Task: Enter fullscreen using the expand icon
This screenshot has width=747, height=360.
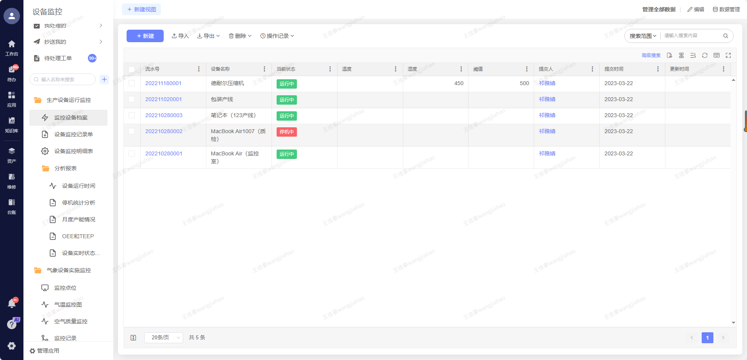Action: coord(728,55)
